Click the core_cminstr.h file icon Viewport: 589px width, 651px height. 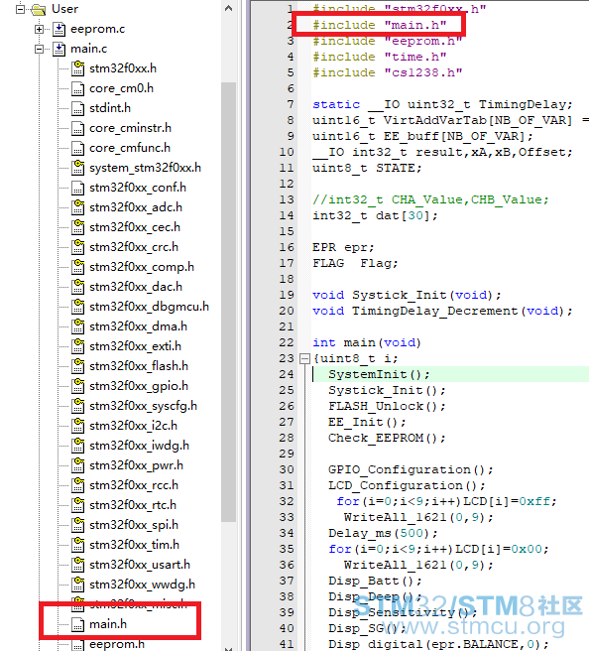pyautogui.click(x=77, y=128)
